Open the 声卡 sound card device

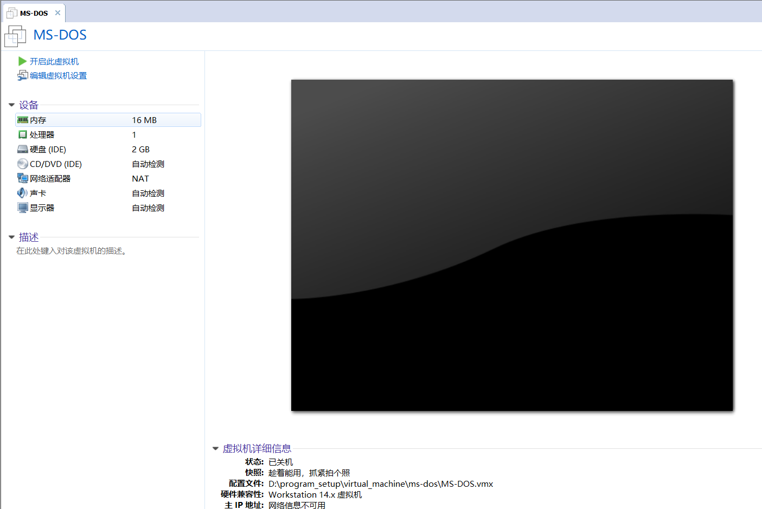[x=23, y=193]
